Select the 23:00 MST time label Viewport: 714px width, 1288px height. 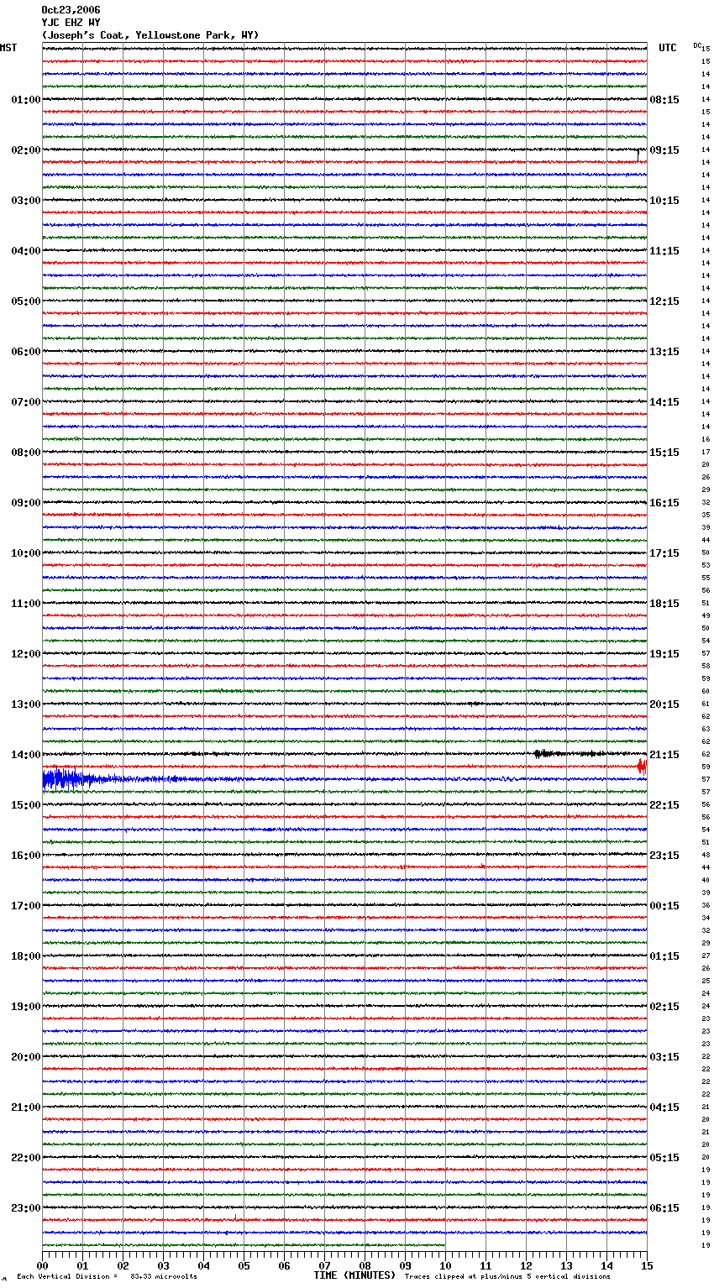pos(26,1208)
